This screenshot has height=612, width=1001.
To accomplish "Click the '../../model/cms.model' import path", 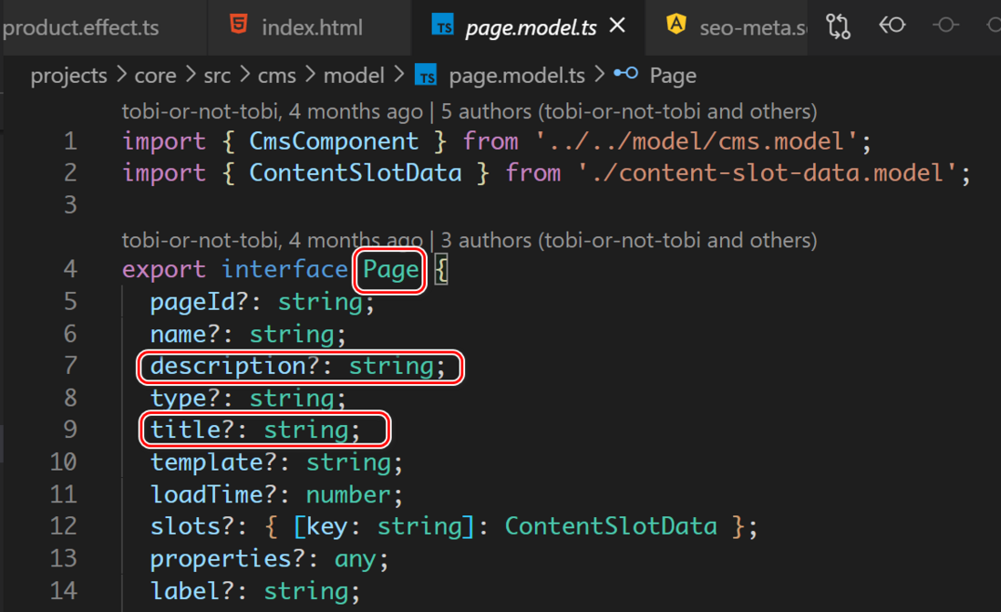I will coord(696,140).
